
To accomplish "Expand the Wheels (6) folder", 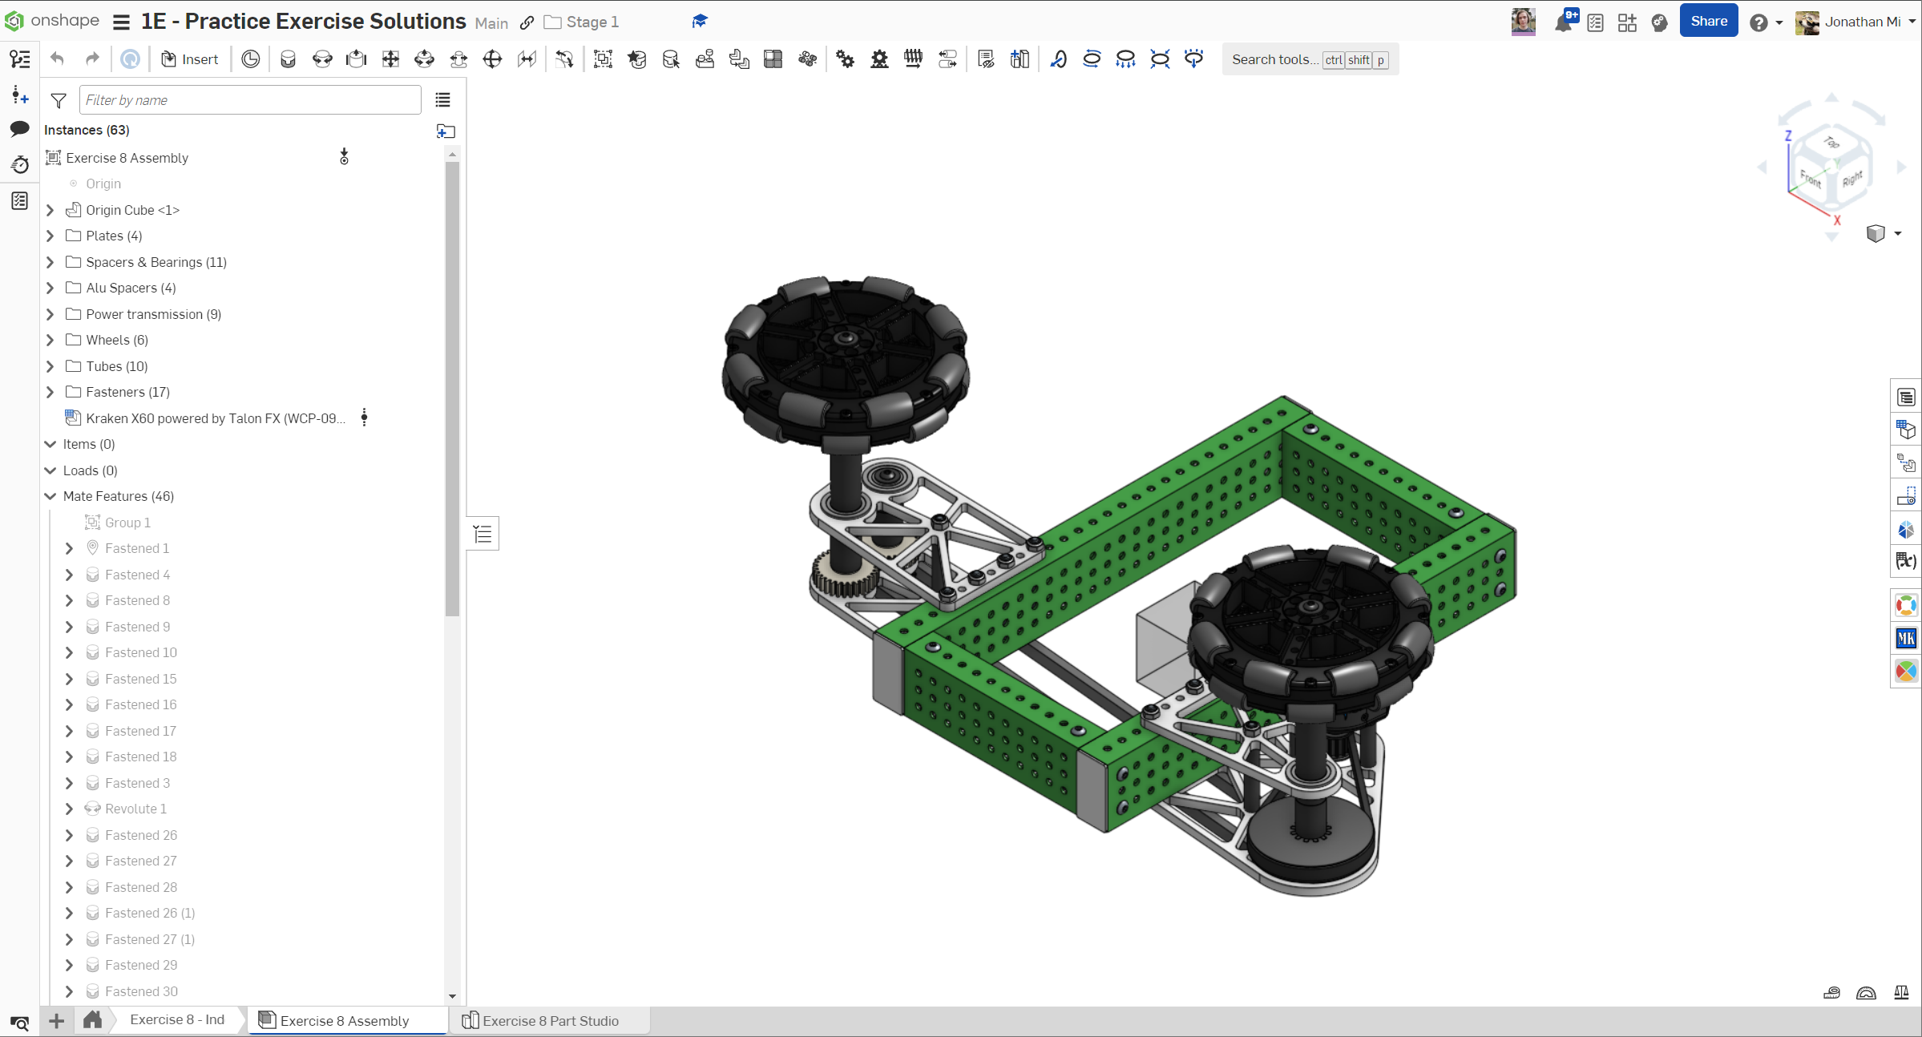I will [x=50, y=340].
